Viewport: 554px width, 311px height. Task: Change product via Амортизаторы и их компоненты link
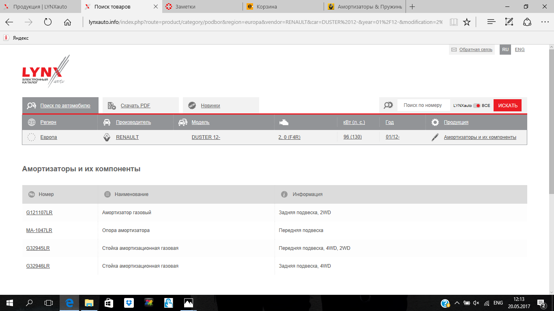[480, 137]
